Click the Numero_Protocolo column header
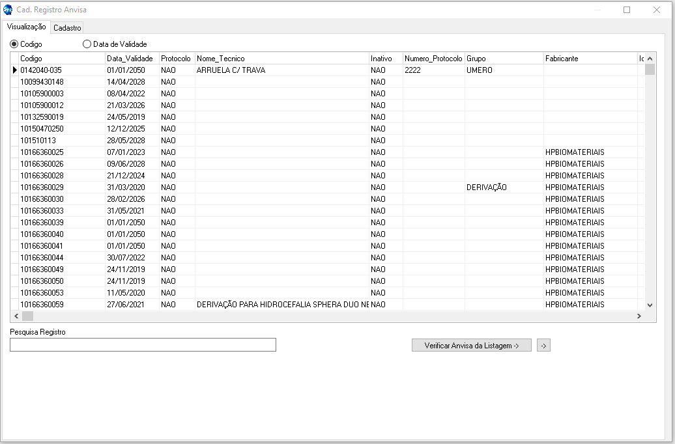Image resolution: width=675 pixels, height=444 pixels. coord(433,59)
